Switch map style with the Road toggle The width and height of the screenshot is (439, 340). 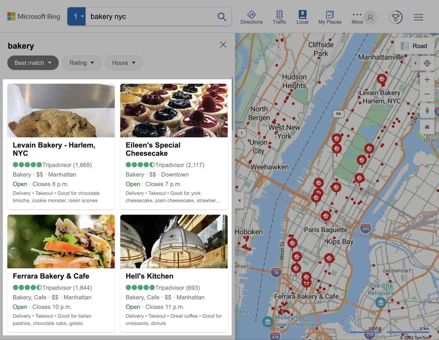415,46
